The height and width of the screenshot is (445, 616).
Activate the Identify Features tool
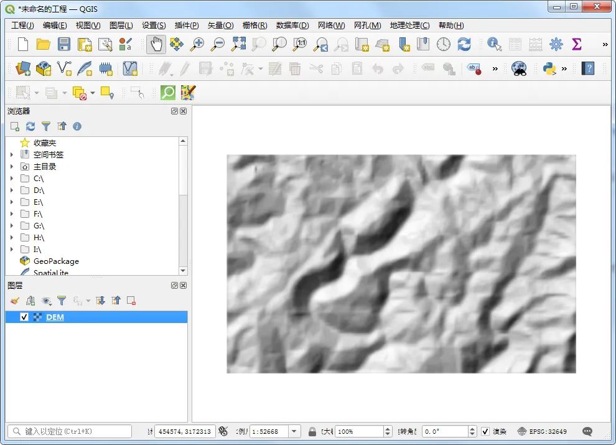coord(494,44)
